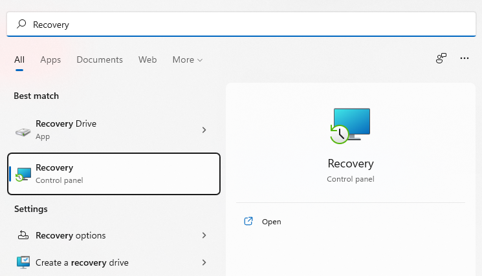The height and width of the screenshot is (276, 482).
Task: Expand the More filters dropdown
Action: click(x=187, y=59)
